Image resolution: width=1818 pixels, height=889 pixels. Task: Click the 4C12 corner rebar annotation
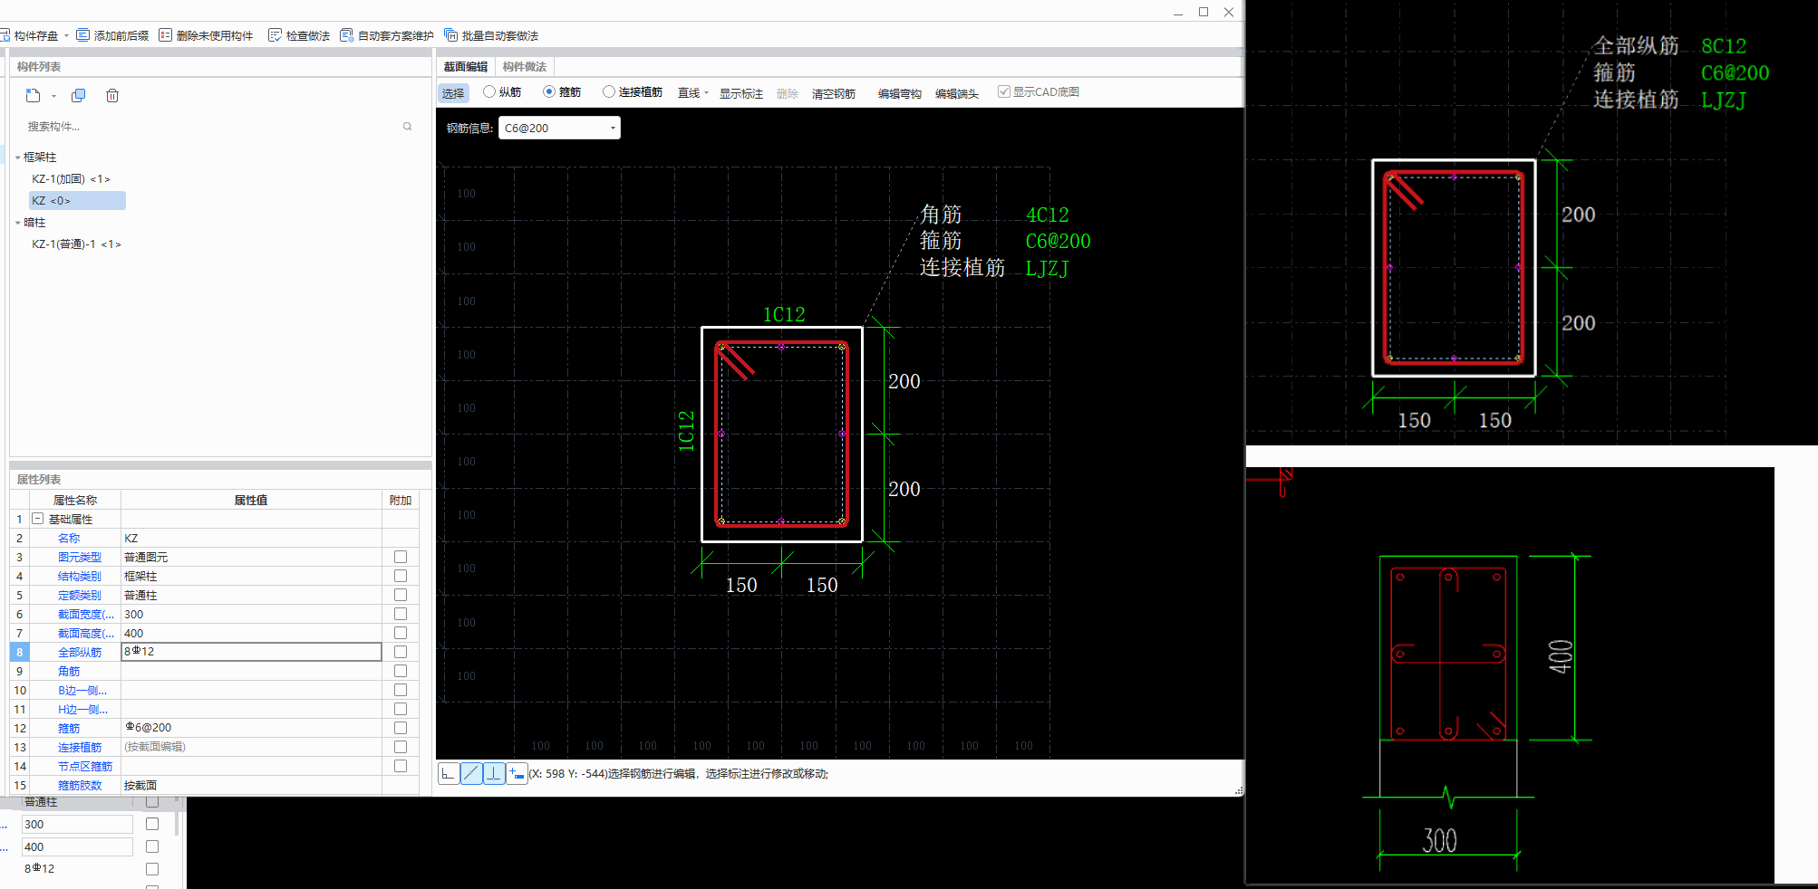[1048, 215]
